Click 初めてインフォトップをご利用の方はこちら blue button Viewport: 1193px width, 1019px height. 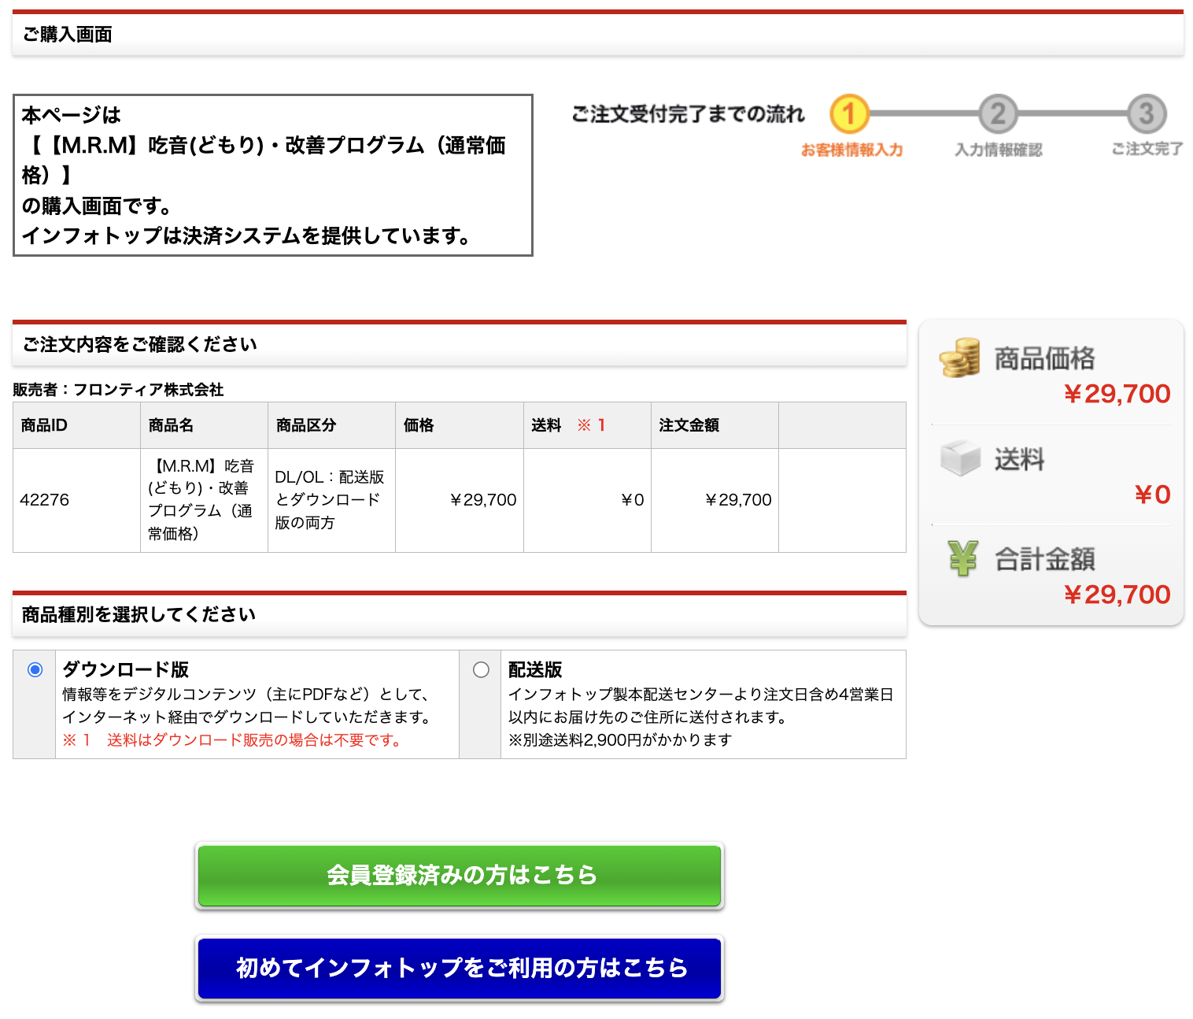460,968
